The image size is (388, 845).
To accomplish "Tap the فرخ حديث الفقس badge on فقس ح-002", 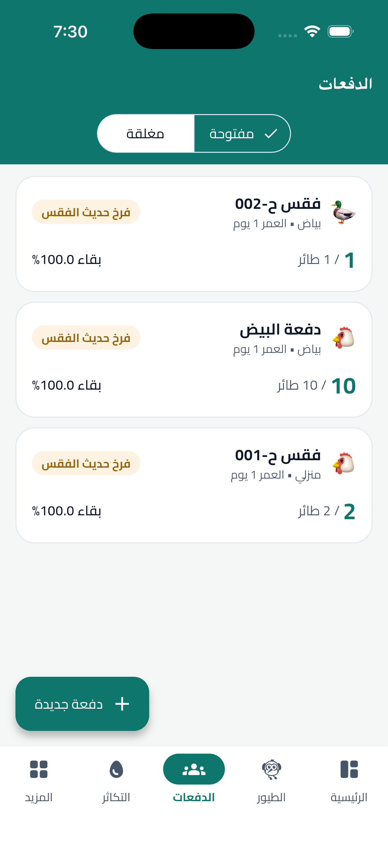I will pos(86,212).
